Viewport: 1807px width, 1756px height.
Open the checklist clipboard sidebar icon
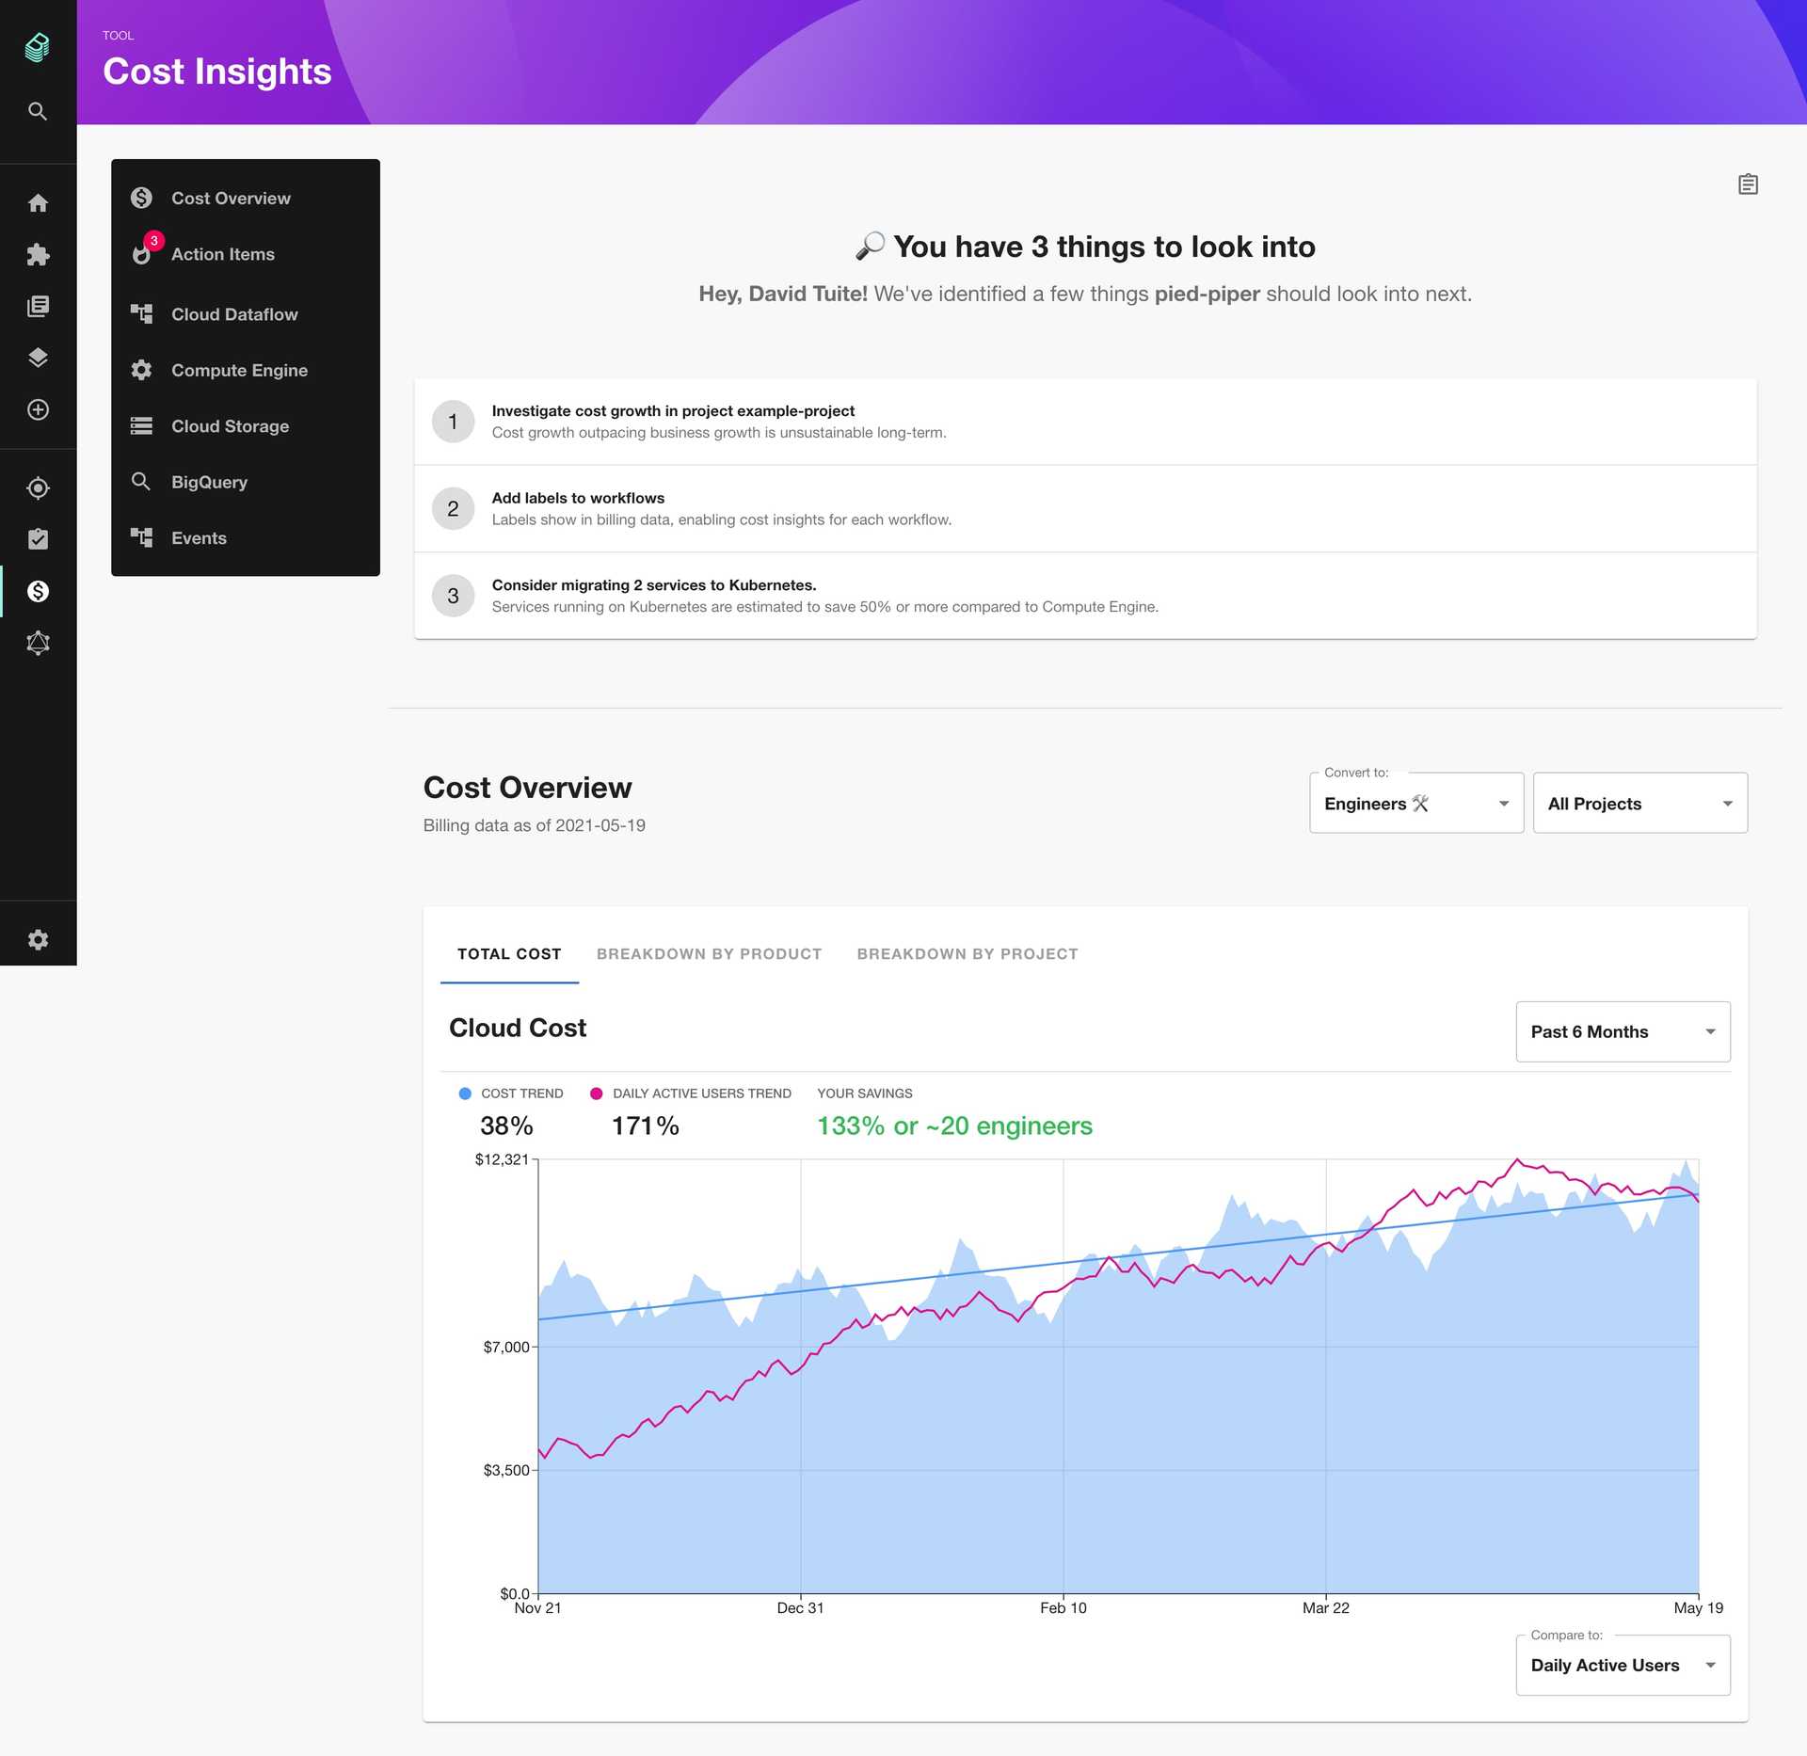(x=38, y=539)
